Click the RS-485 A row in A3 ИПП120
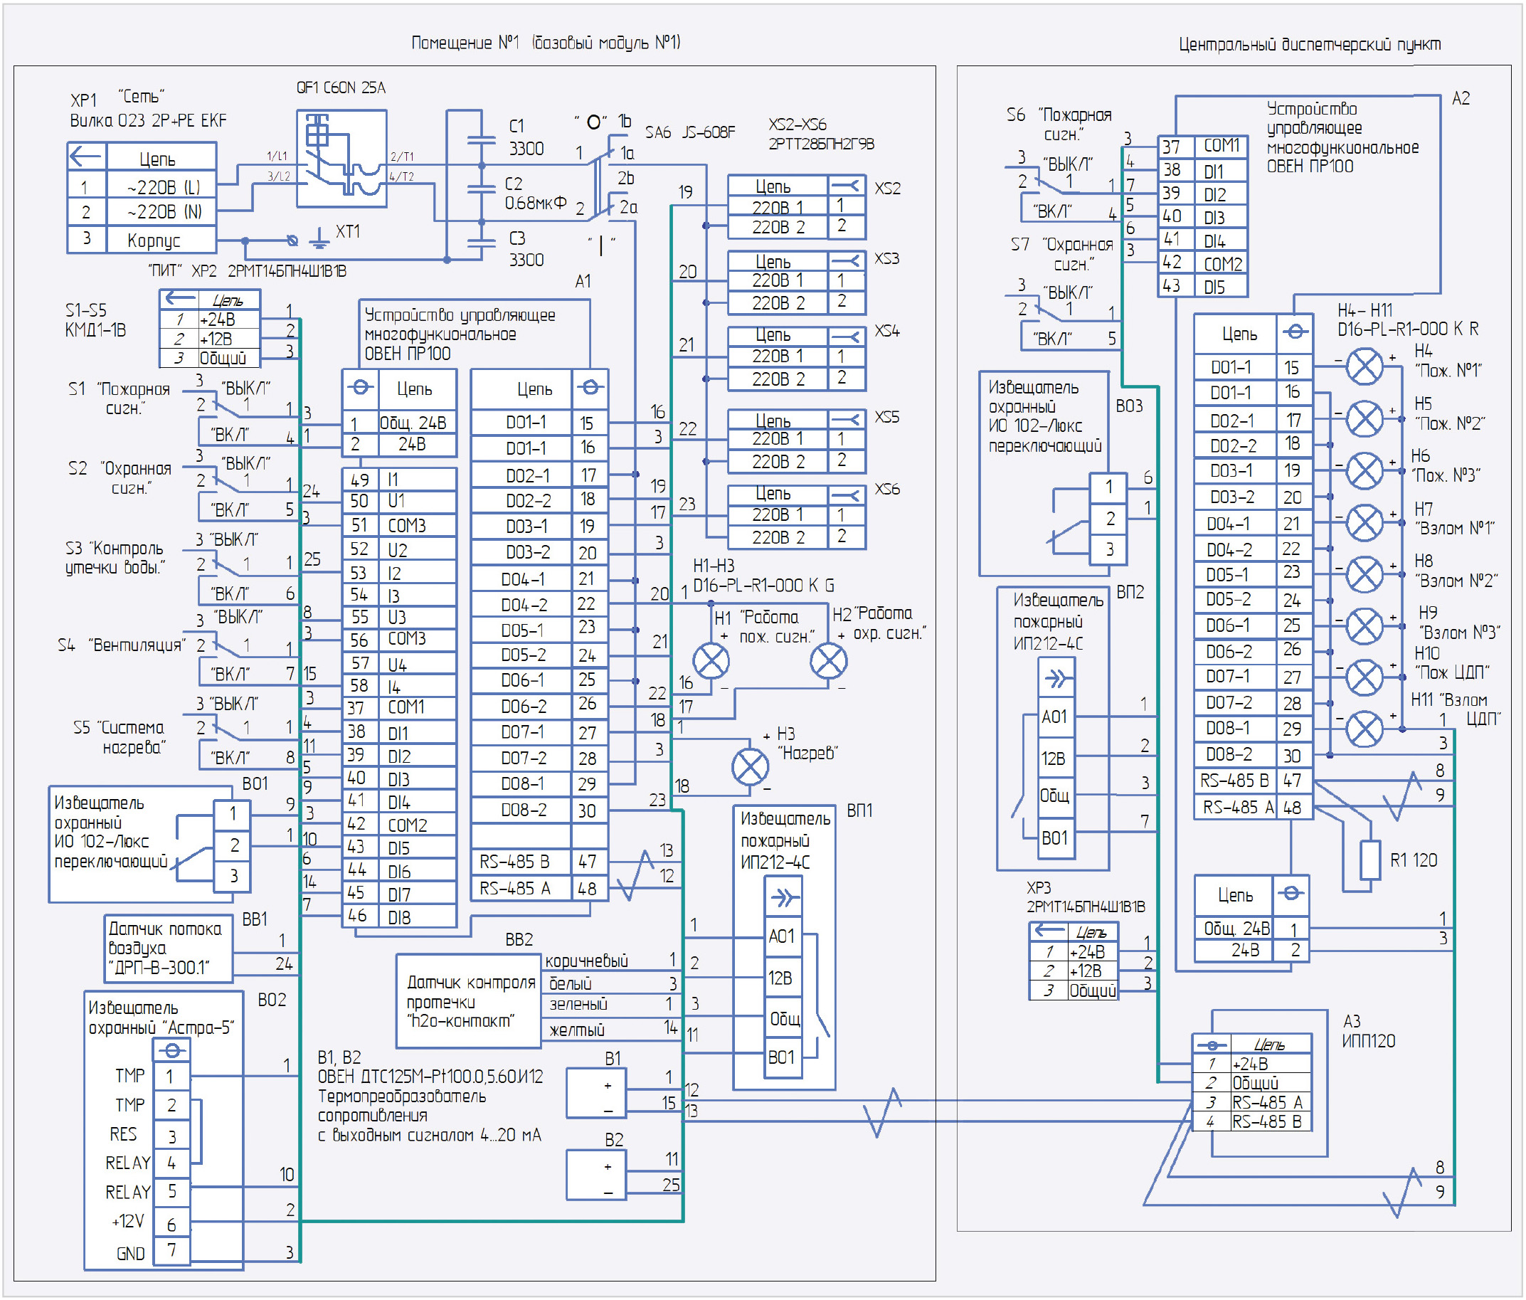The image size is (1526, 1300). [1266, 1102]
